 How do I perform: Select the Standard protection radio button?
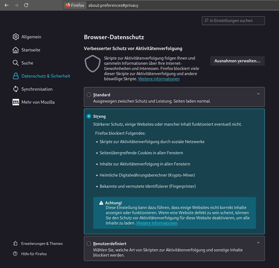(x=89, y=95)
